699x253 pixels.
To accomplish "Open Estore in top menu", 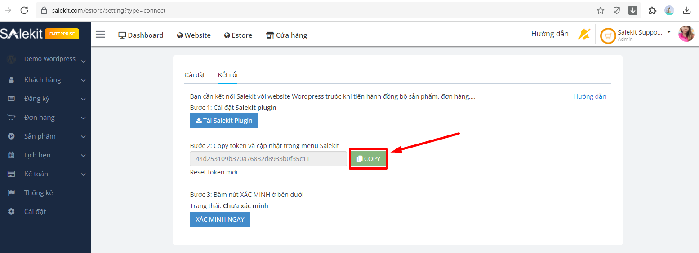I will [238, 35].
